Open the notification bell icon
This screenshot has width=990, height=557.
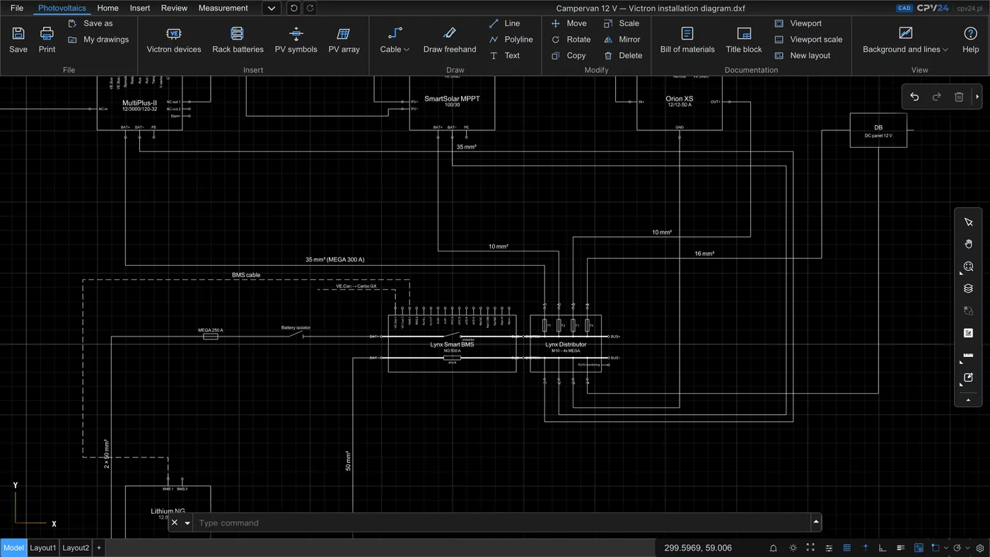(x=774, y=548)
